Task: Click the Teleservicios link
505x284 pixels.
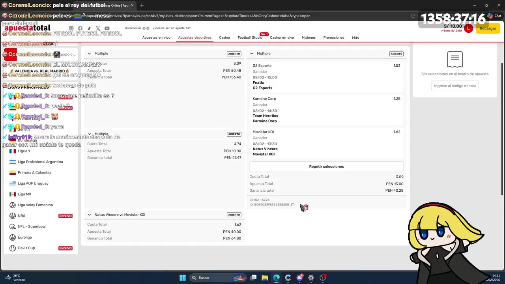Action: coord(133,28)
